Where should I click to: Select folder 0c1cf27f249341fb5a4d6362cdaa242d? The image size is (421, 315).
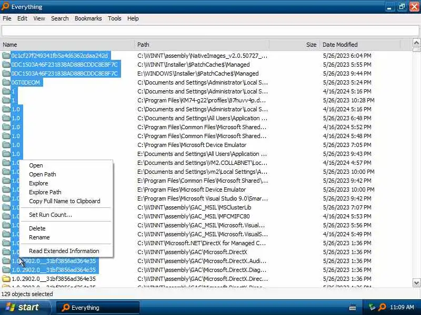[x=59, y=56]
